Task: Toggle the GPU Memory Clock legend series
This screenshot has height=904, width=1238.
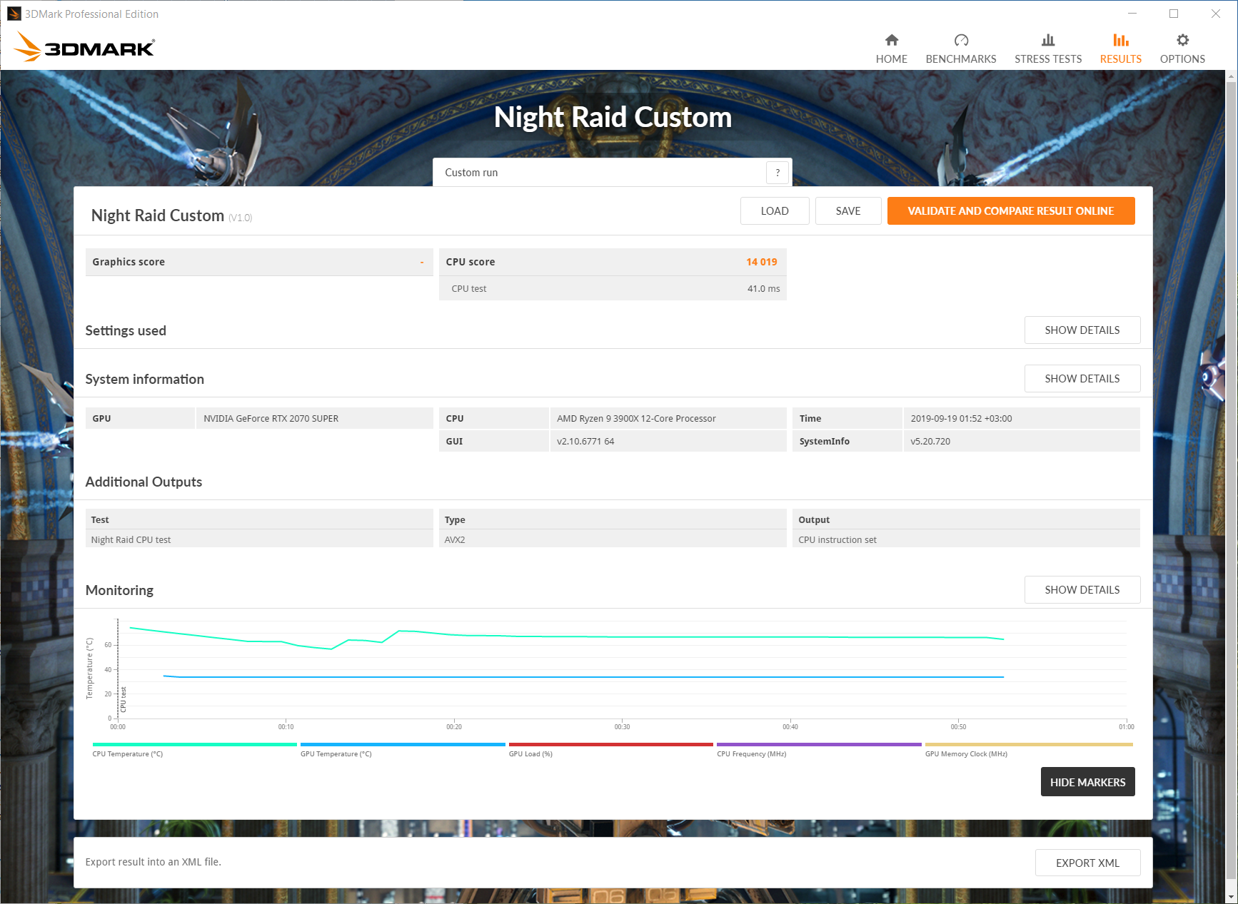Action: coord(1029,749)
